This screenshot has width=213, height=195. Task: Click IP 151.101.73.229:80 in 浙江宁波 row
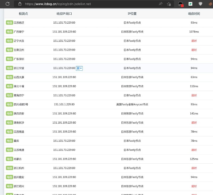(64, 68)
